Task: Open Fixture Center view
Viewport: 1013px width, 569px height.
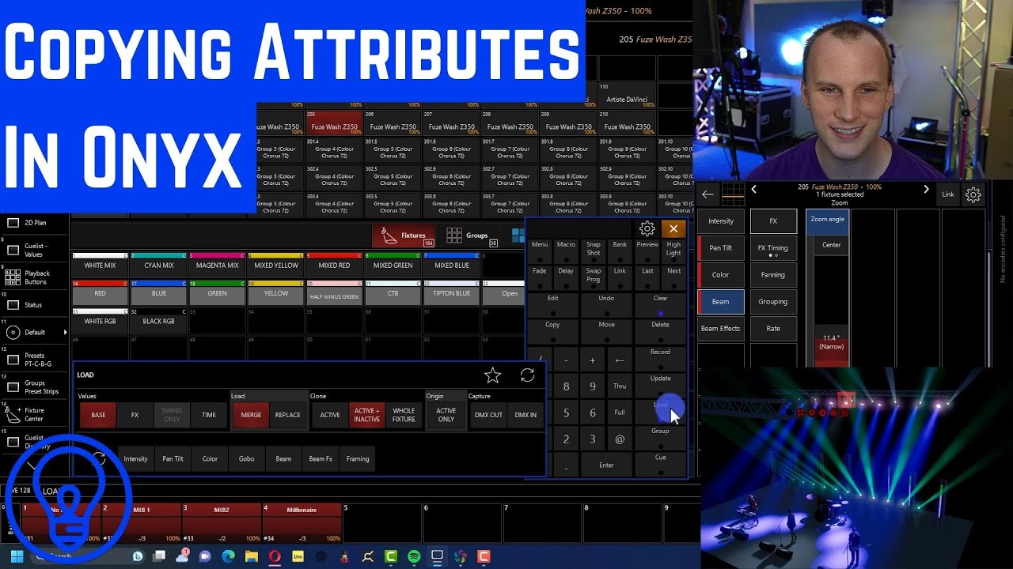Action: pos(36,414)
